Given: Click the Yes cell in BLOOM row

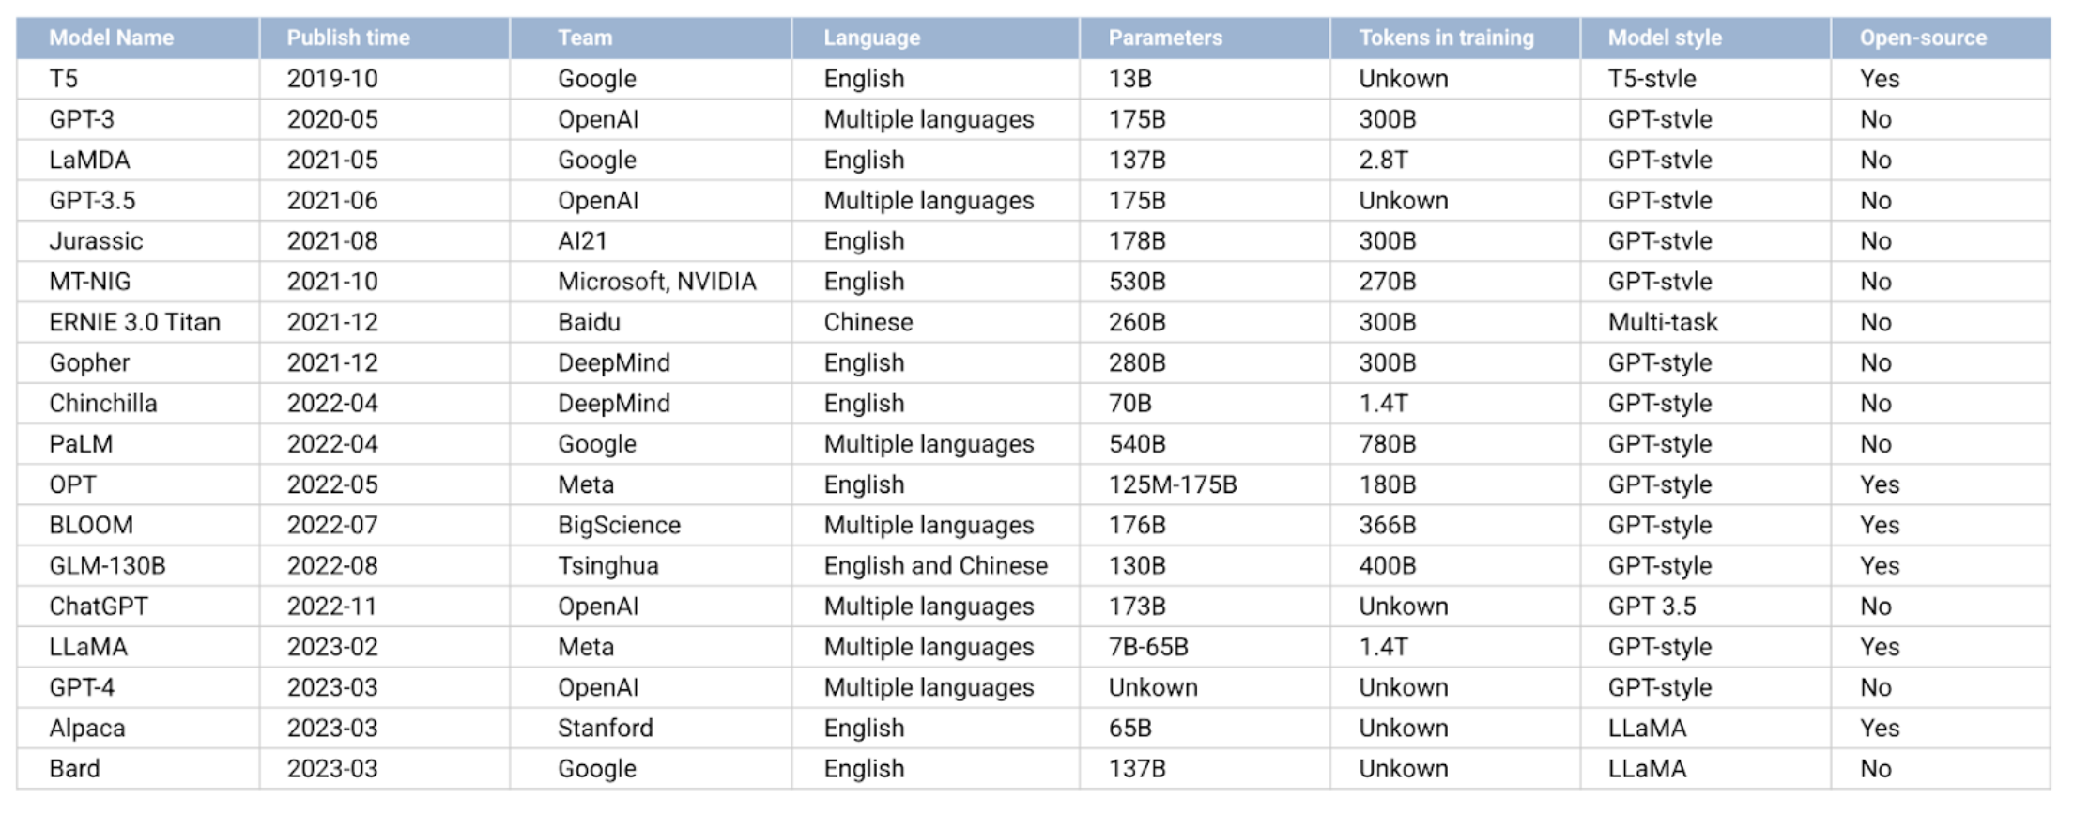Looking at the screenshot, I should 1941,525.
